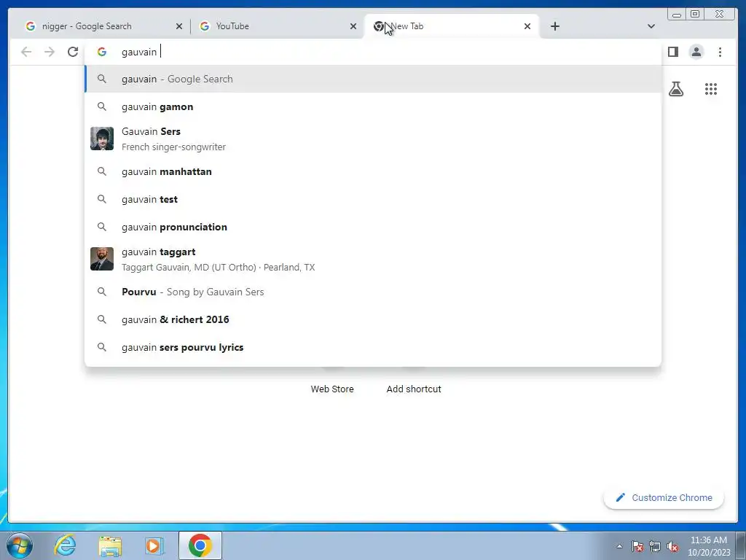Launch Internet Explorer from taskbar
This screenshot has height=560, width=746.
point(64,545)
